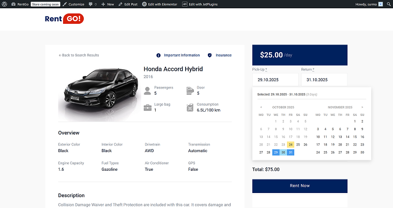Click the Overview heading

coord(69,133)
